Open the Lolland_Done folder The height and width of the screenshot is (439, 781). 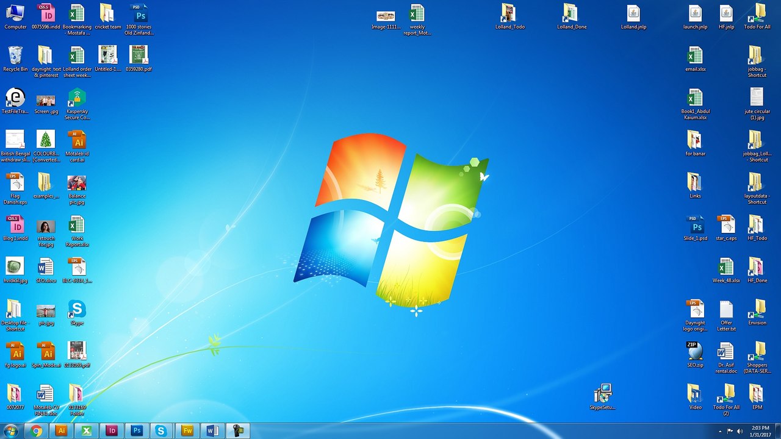[x=571, y=17]
